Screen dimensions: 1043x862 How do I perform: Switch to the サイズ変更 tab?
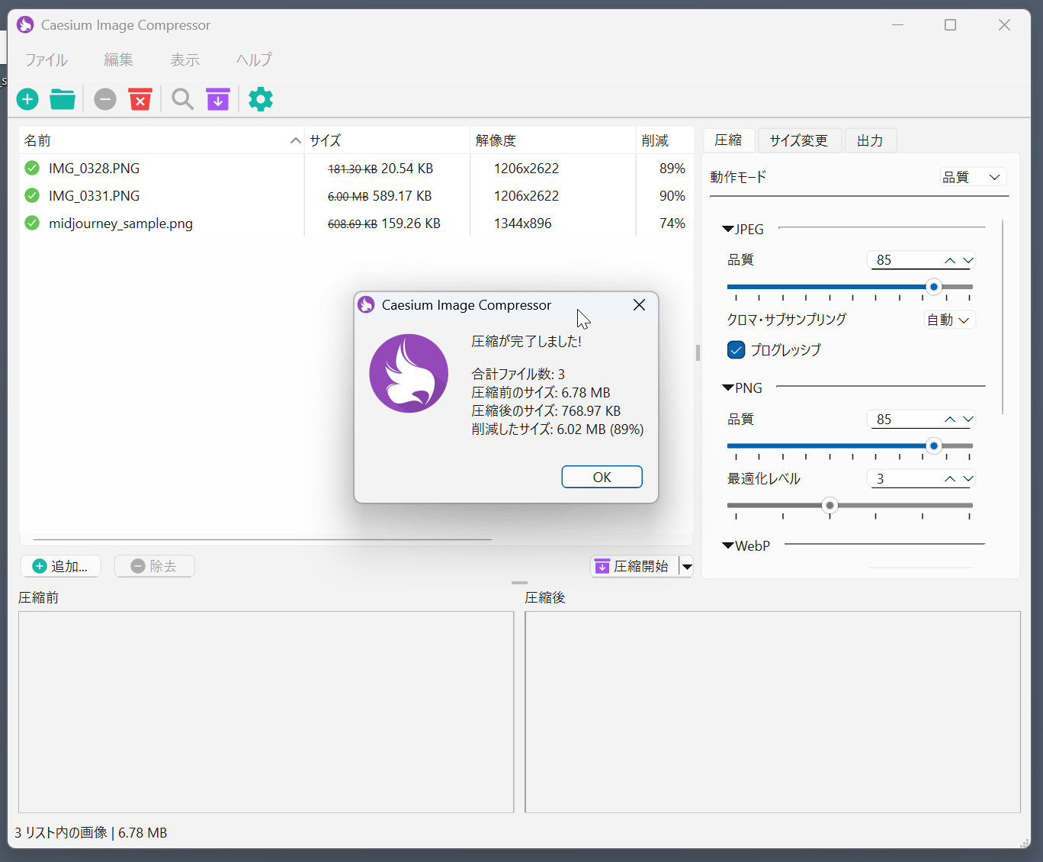pos(798,140)
